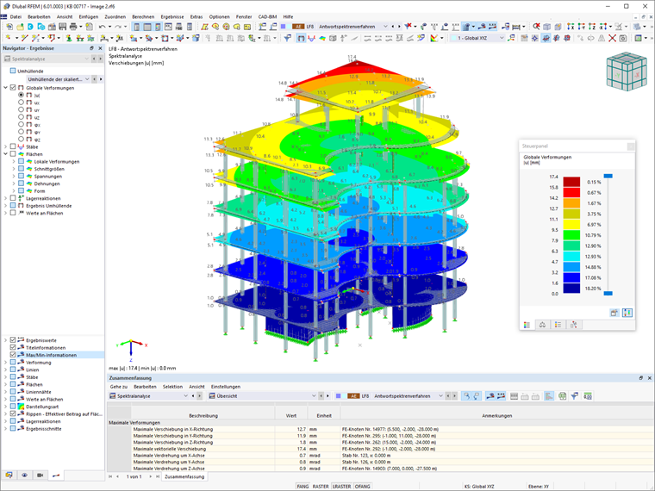Click the previous load case arrow in the top toolbar
The height and width of the screenshot is (491, 655).
393,27
